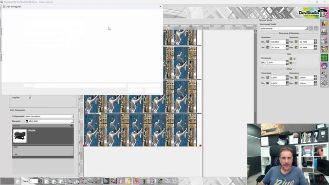Click the second Ripetizione volte field
Viewport: 329px width, 185px height.
pyautogui.click(x=306, y=47)
